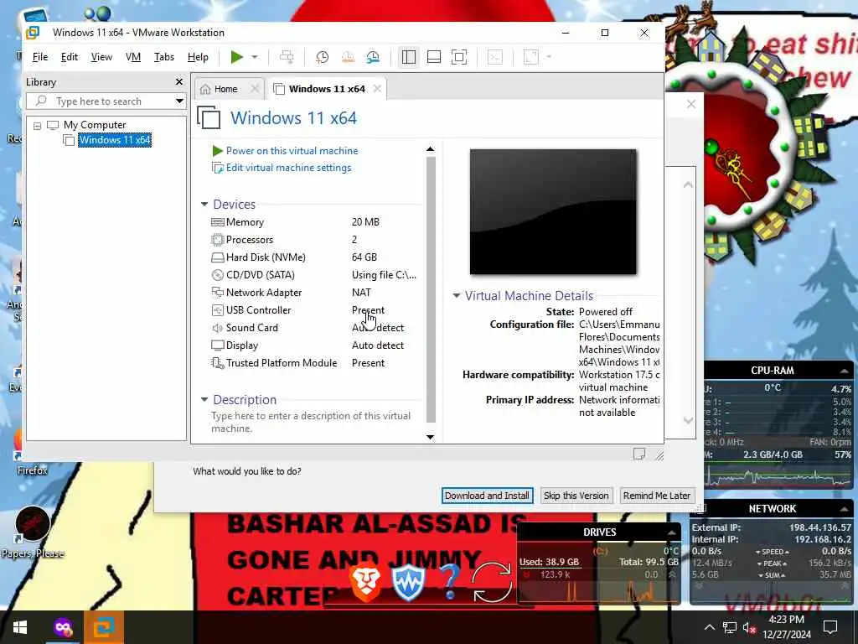
Task: Open the VM menu
Action: [133, 57]
